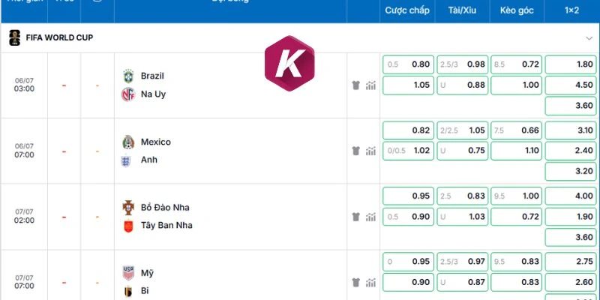Click the jersey icon for Mexico vs Anh
The height and width of the screenshot is (300, 600).
355,151
